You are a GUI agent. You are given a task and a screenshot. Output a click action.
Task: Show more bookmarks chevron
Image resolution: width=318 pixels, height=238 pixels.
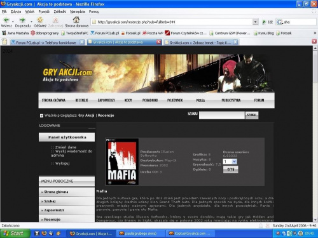pyautogui.click(x=315, y=33)
